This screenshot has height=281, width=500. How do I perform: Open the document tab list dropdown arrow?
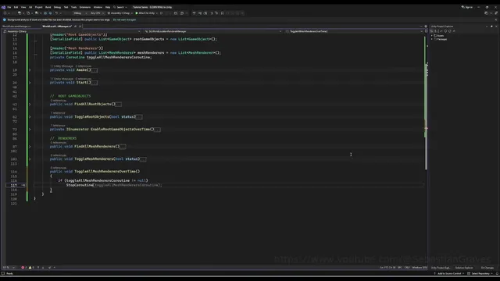tap(421, 26)
